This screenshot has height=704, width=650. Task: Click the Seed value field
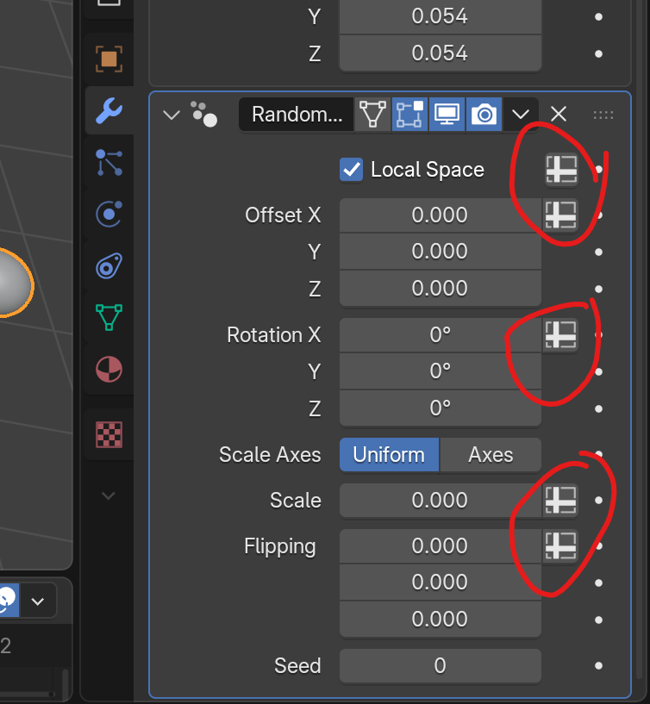point(441,665)
